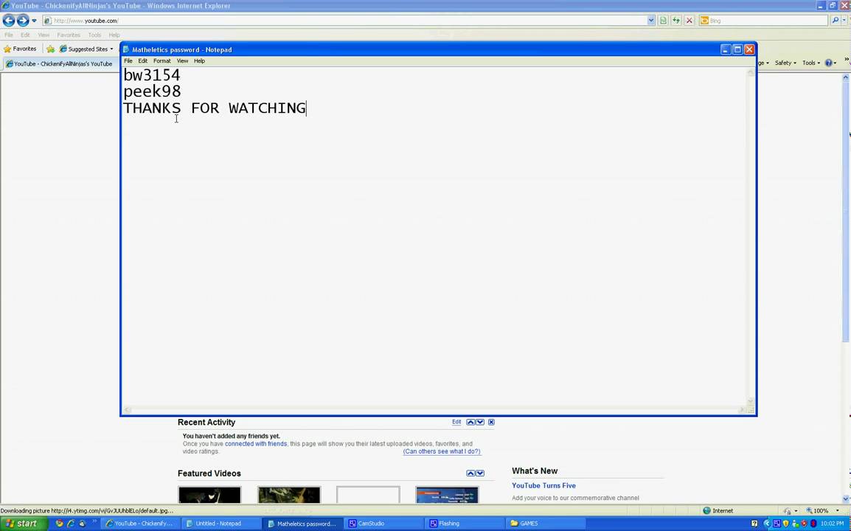851x531 pixels.
Task: Open Internet Explorer's File menu
Action: [x=9, y=35]
